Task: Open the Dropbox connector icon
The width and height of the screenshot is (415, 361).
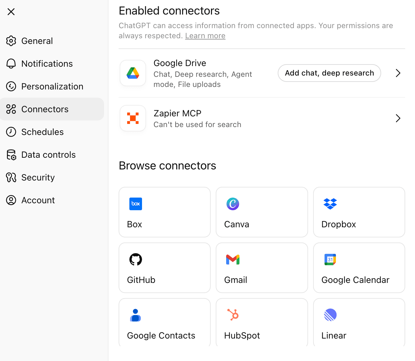Action: click(330, 204)
